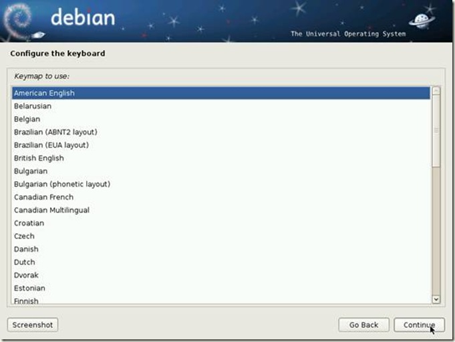Pick Danish keymap
455x342 pixels.
click(x=221, y=249)
